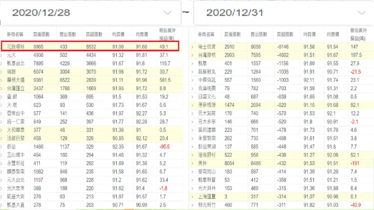Expand the 港商野村 row chevron
Image resolution: width=374 pixels, height=210 pixels.
pyautogui.click(x=192, y=155)
